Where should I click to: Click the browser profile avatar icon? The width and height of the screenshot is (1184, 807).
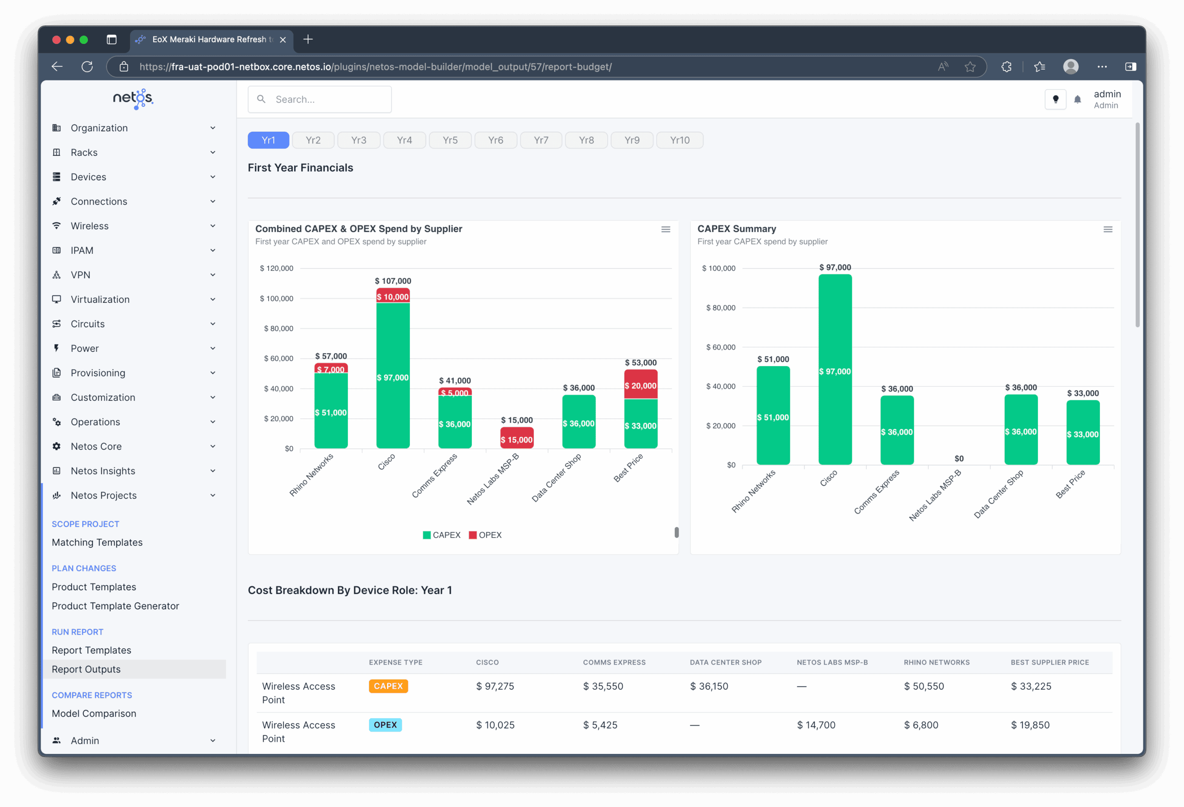(x=1071, y=67)
